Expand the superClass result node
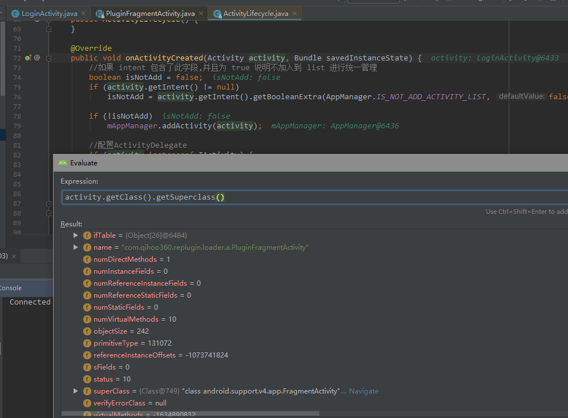The height and width of the screenshot is (418, 568). pos(76,391)
